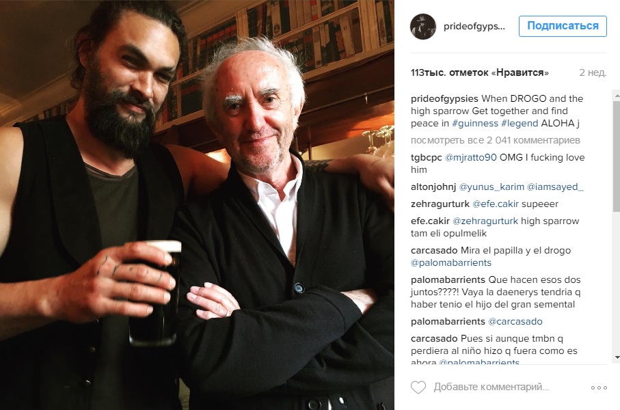The height and width of the screenshot is (410, 620).
Task: Open the @mjratto90 mention
Action: 470,157
